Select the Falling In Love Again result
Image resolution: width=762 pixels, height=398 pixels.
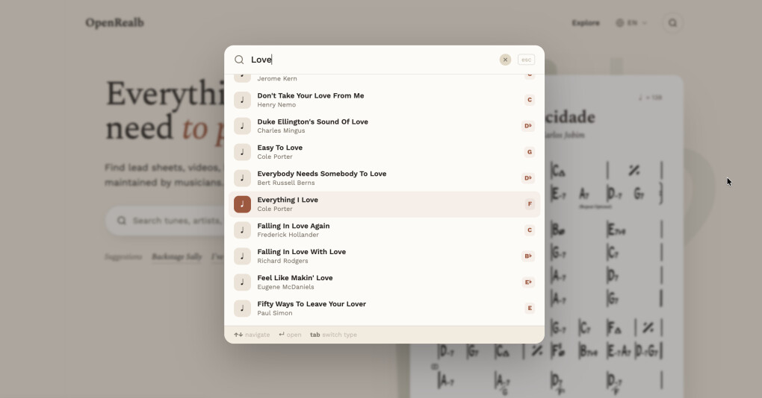pos(385,230)
